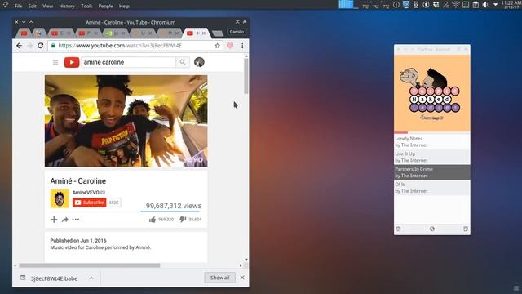522x294 pixels.
Task: Open the Tools menu
Action: (x=86, y=6)
